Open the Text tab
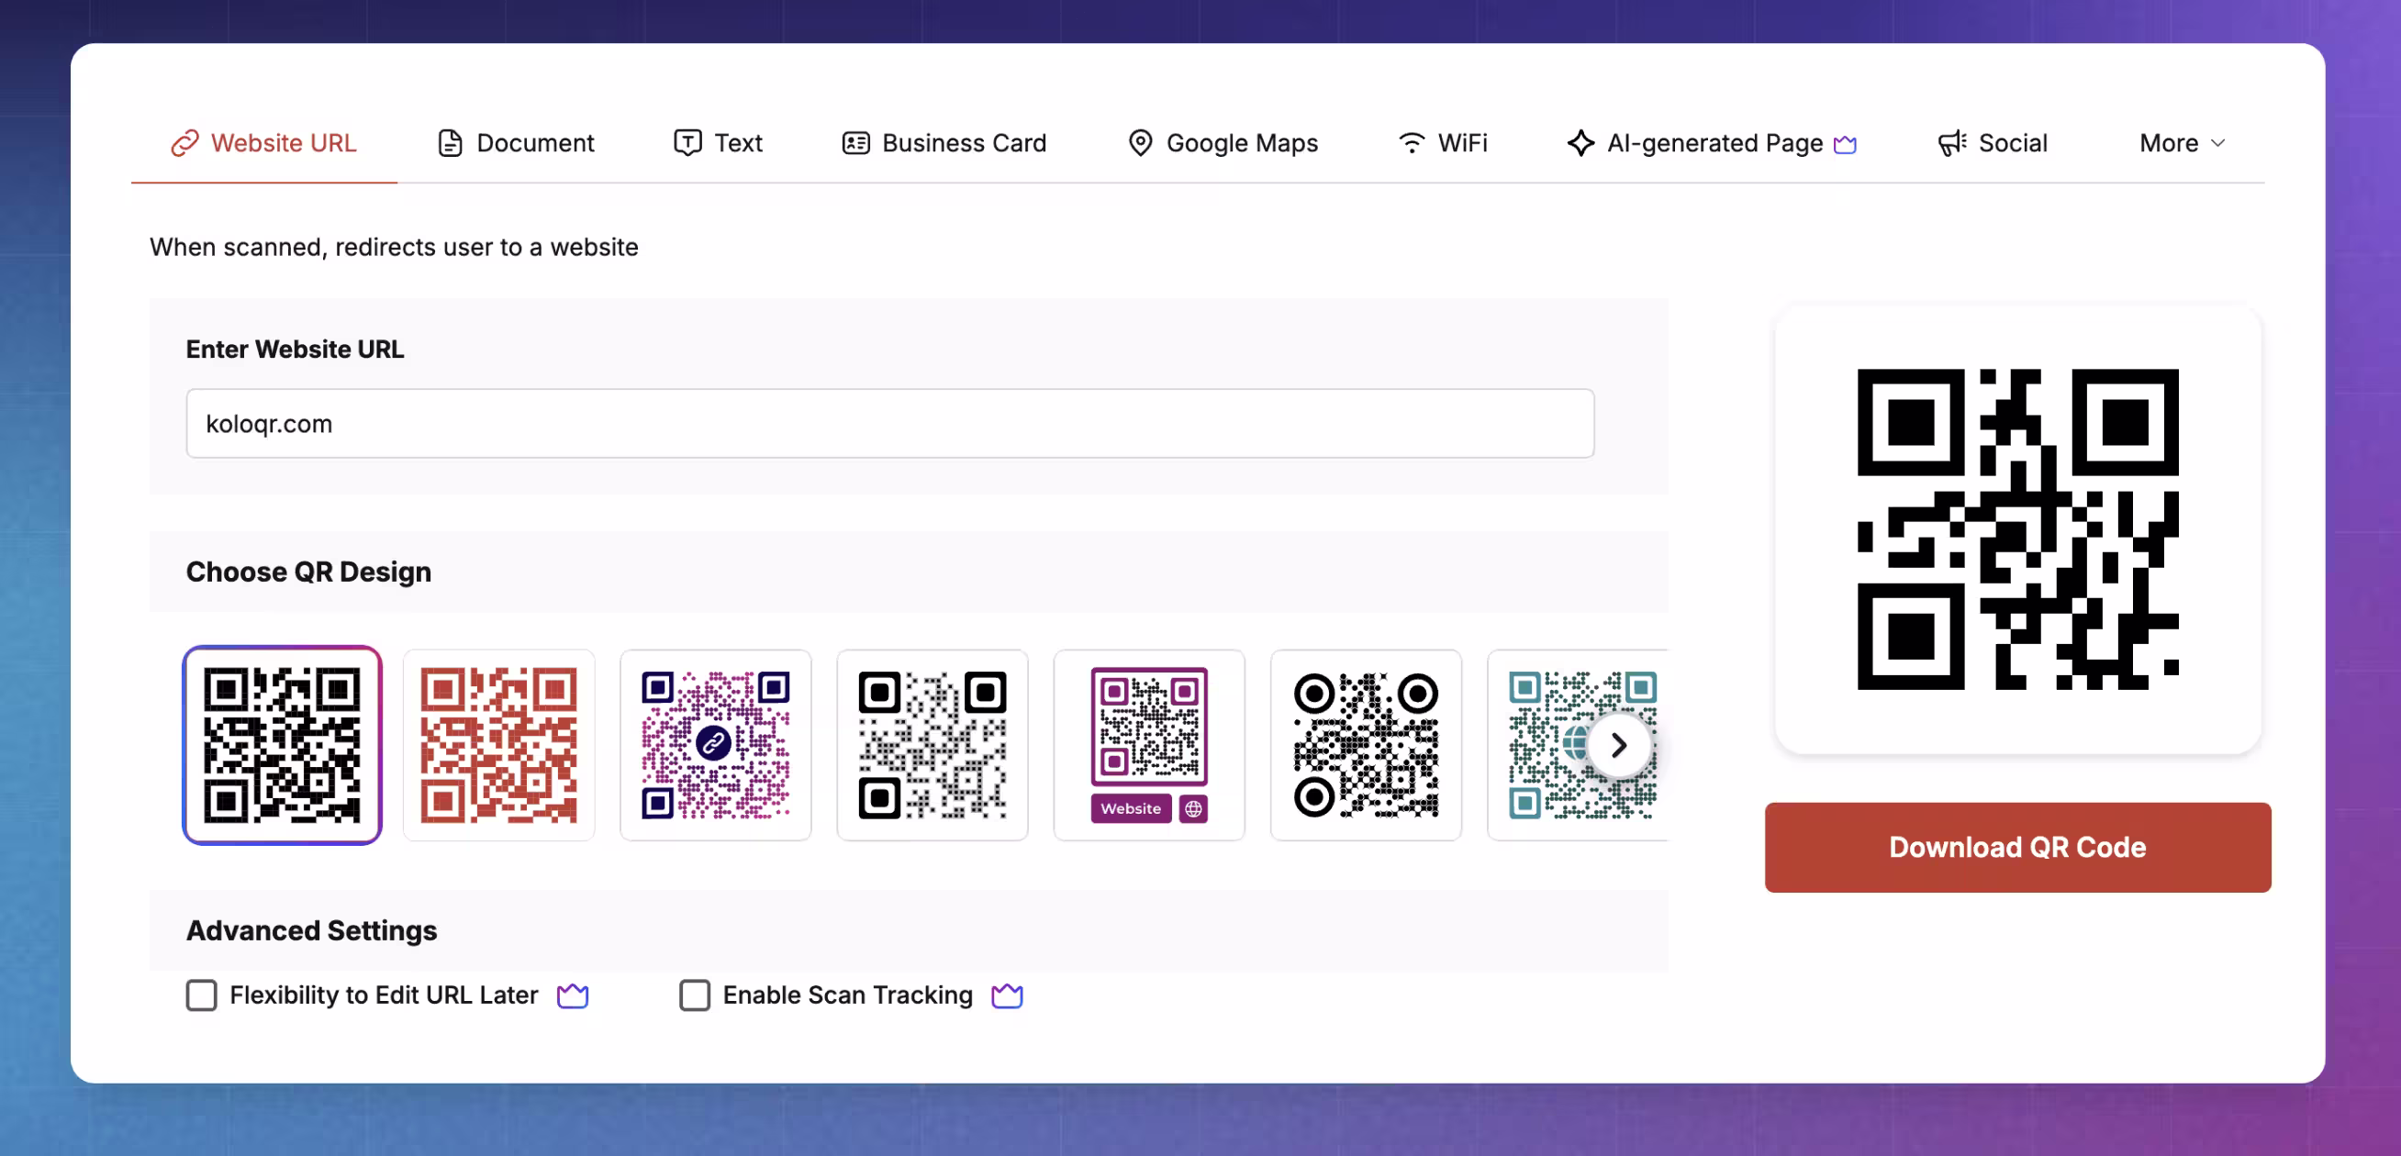Image resolution: width=2401 pixels, height=1156 pixels. tap(718, 142)
